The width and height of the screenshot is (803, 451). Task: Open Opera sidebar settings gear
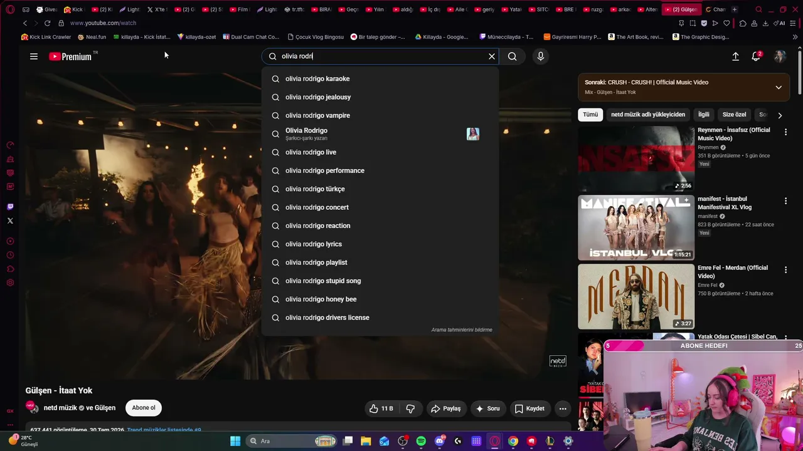[x=10, y=283]
